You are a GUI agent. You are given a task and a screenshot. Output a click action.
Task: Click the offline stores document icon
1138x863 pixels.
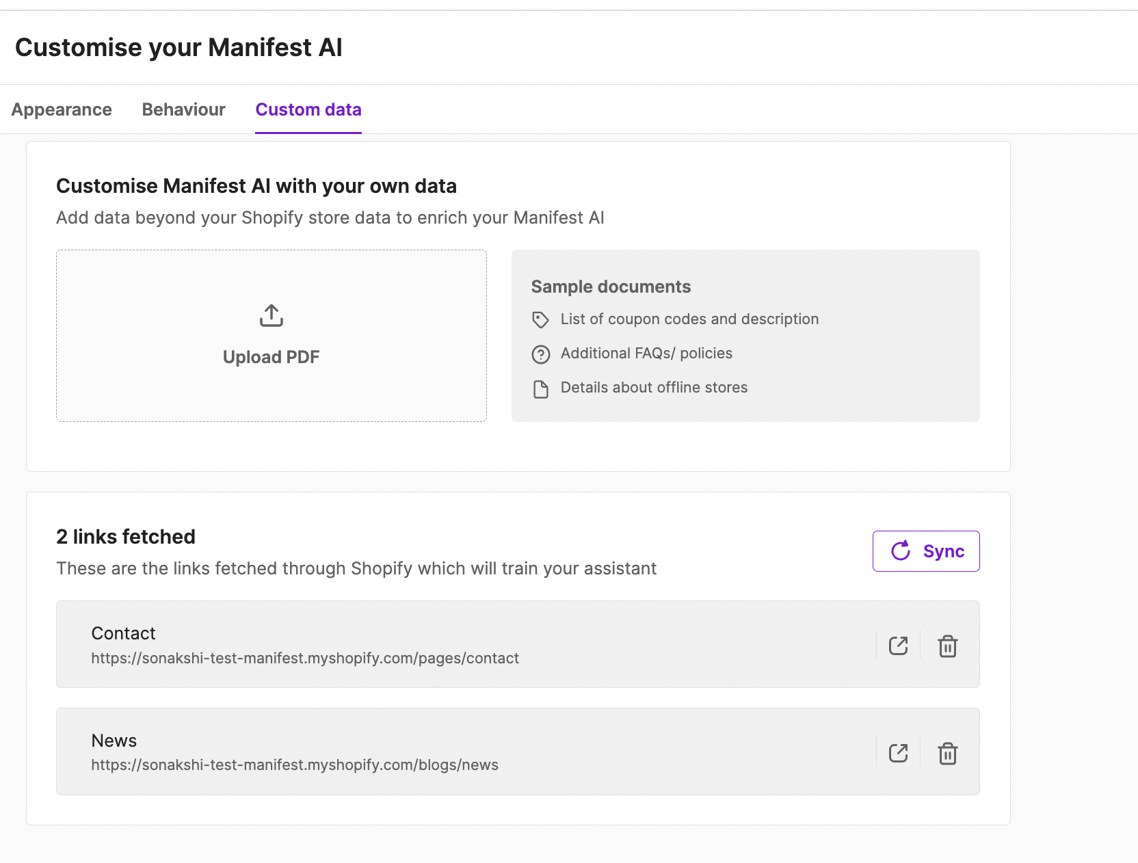point(540,389)
